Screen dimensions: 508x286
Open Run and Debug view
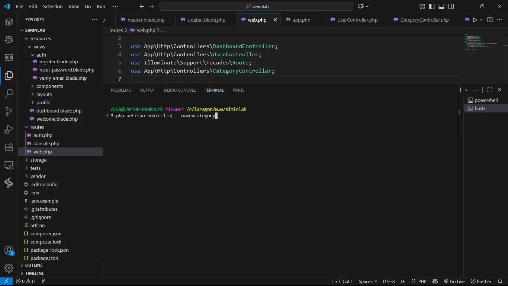(9, 129)
